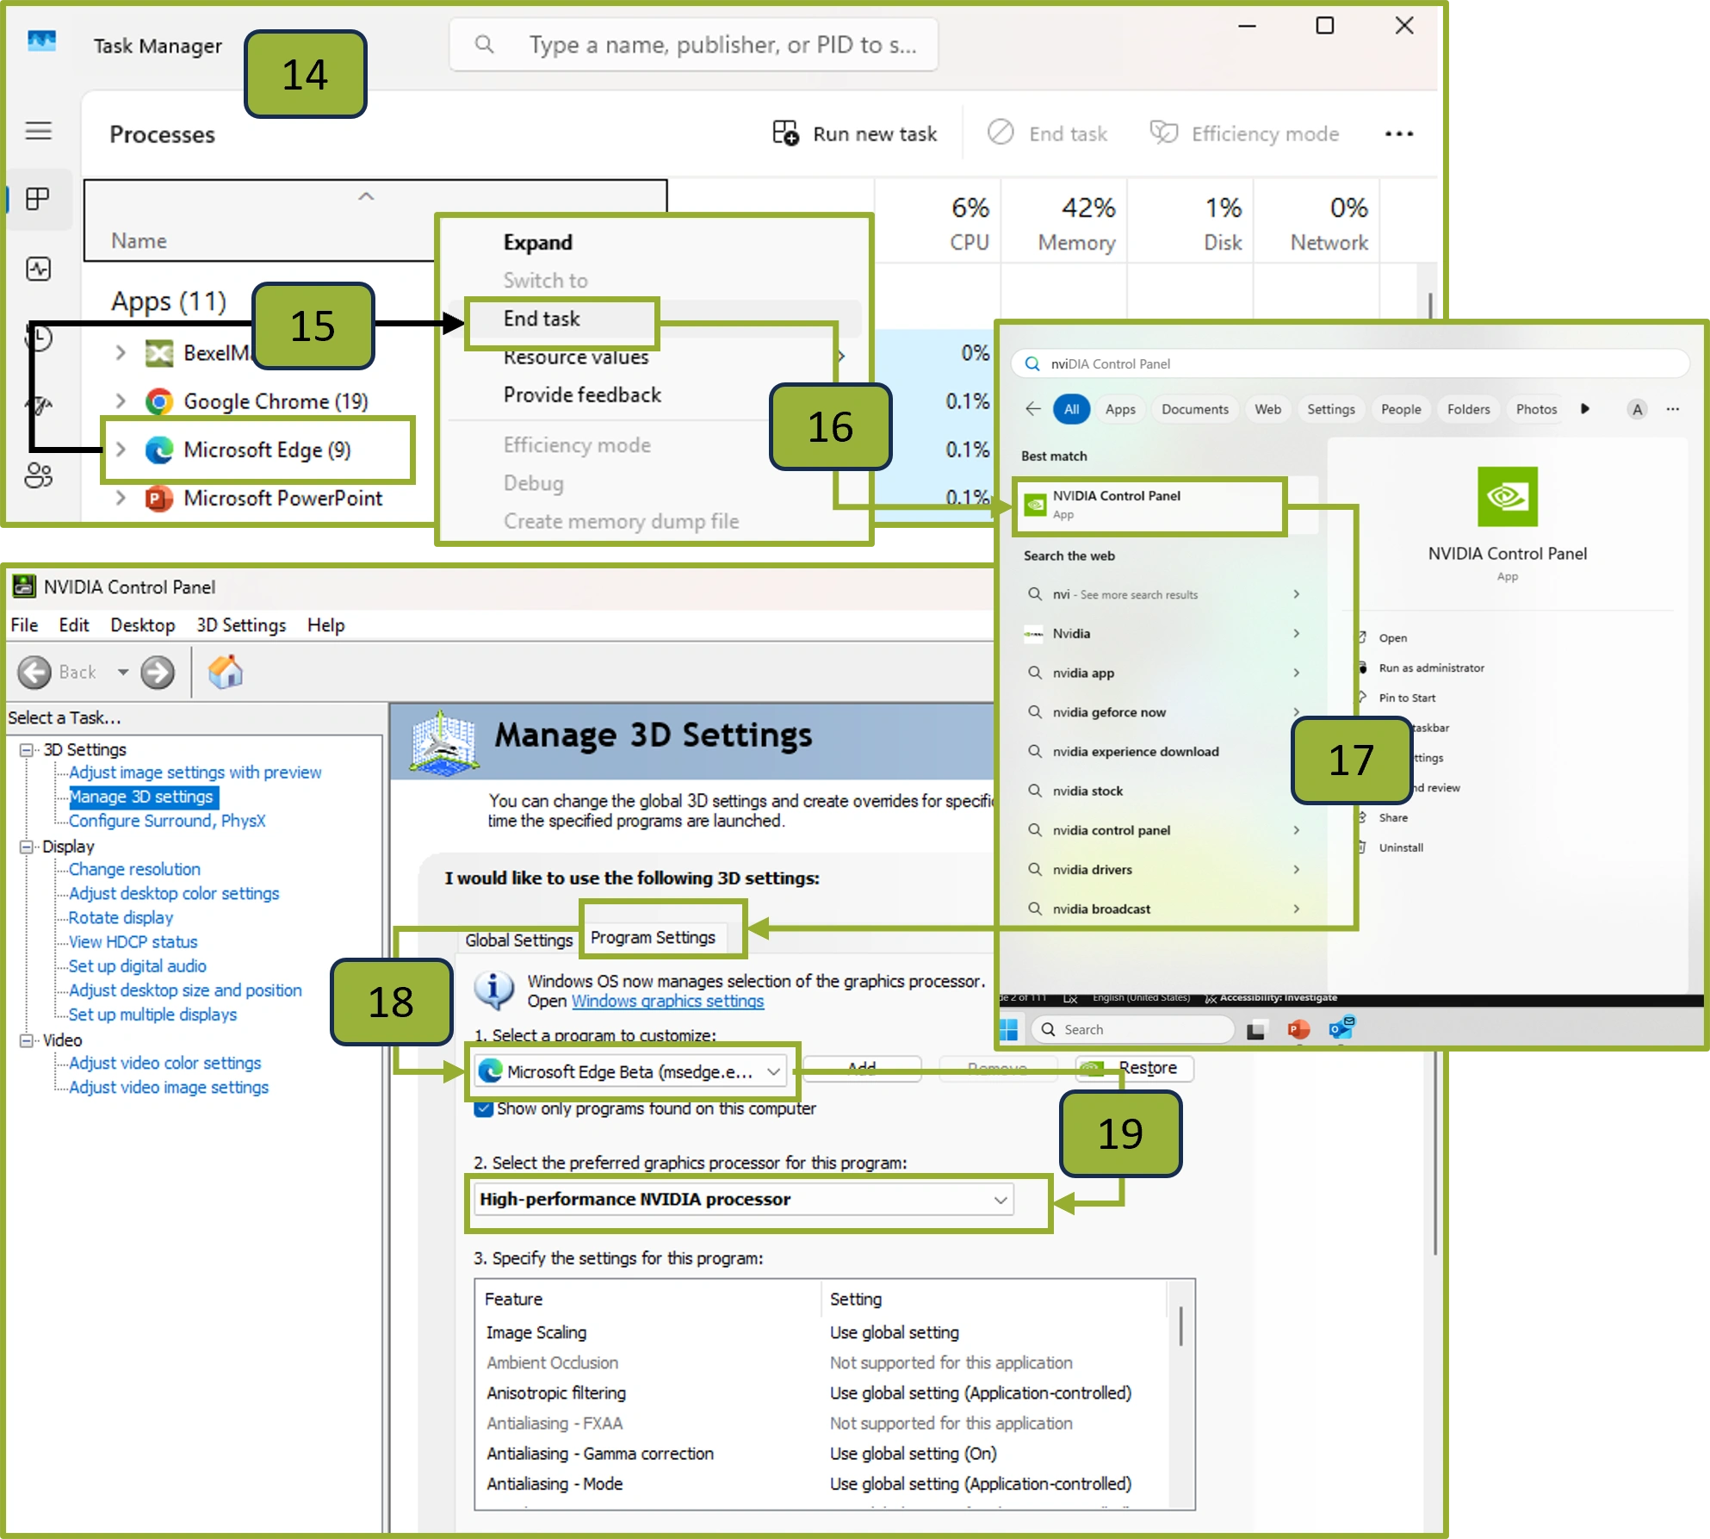Select the Microsoft Edge icon in process list
The height and width of the screenshot is (1539, 1710).
(158, 450)
